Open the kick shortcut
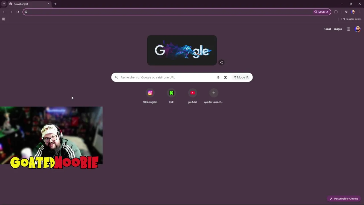364x205 pixels. coord(171,96)
